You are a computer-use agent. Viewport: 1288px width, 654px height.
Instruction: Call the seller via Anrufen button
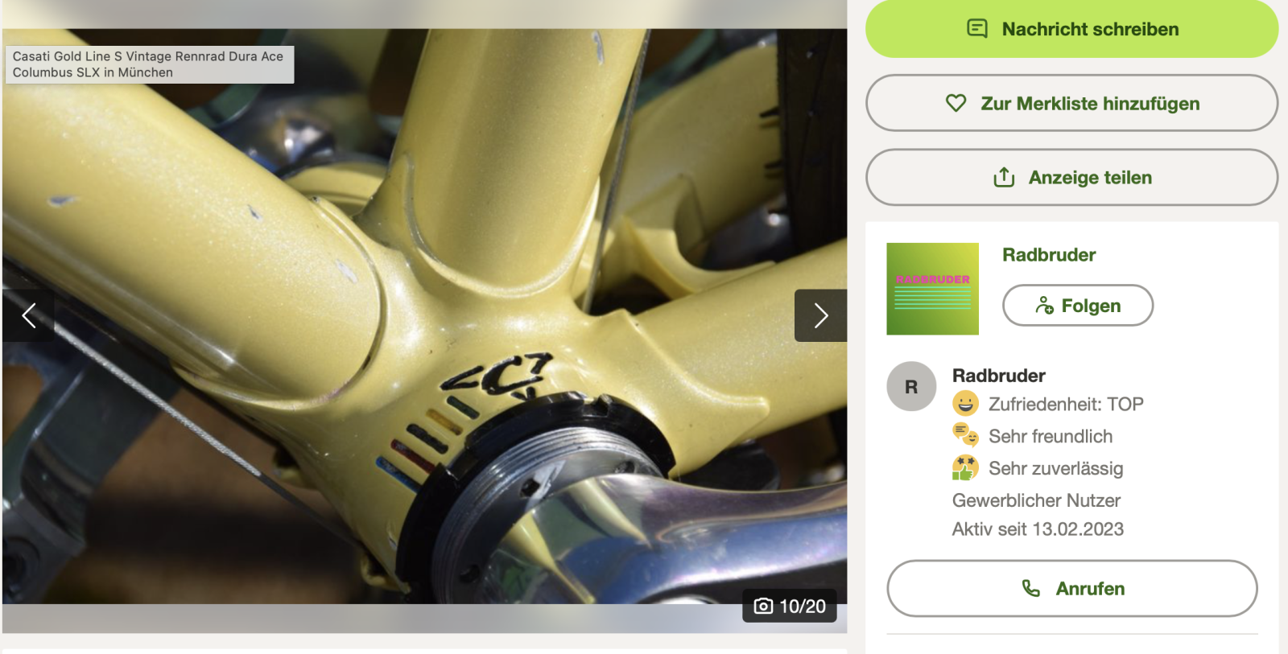(x=1071, y=589)
